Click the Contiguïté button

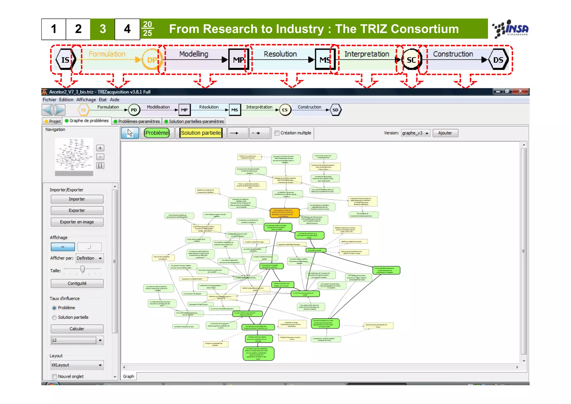point(77,283)
